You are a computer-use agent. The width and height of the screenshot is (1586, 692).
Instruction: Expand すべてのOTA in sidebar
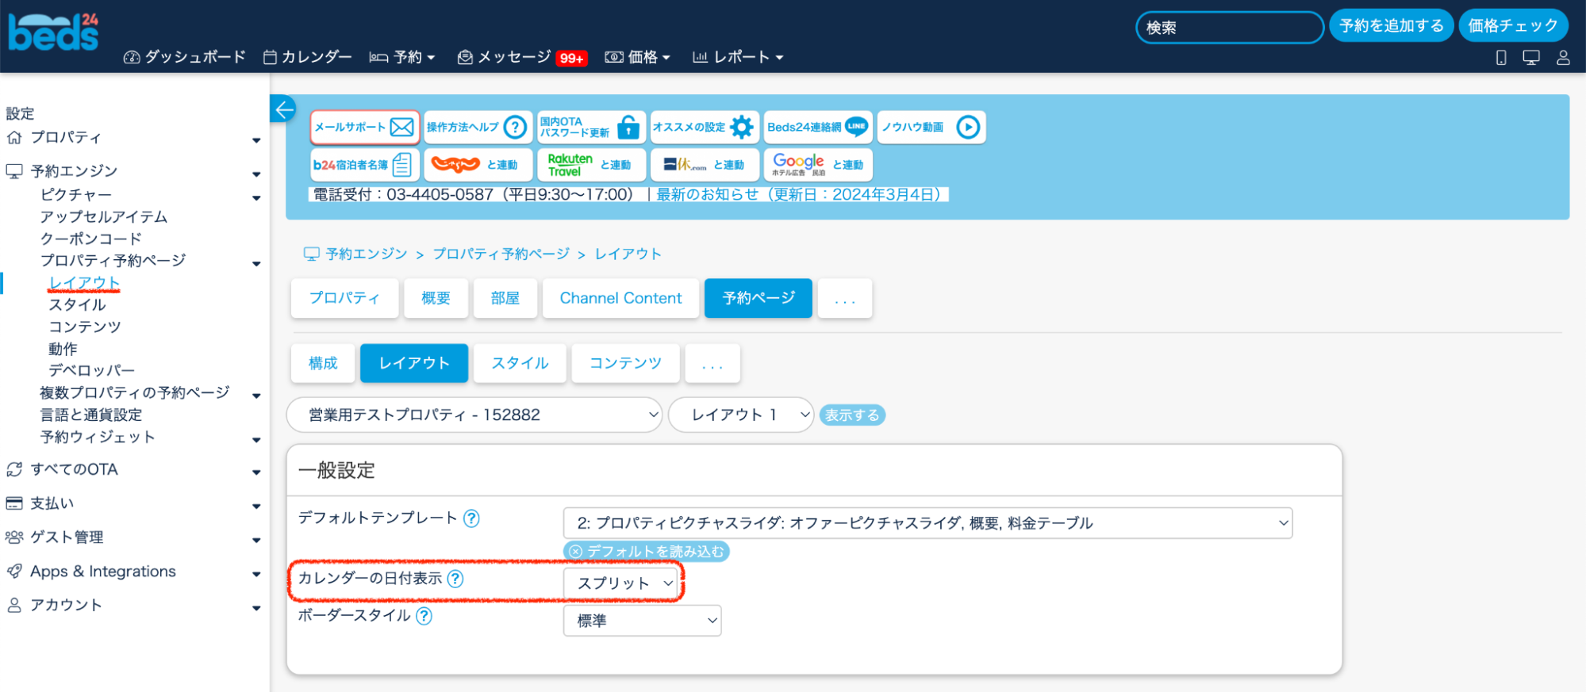point(74,469)
